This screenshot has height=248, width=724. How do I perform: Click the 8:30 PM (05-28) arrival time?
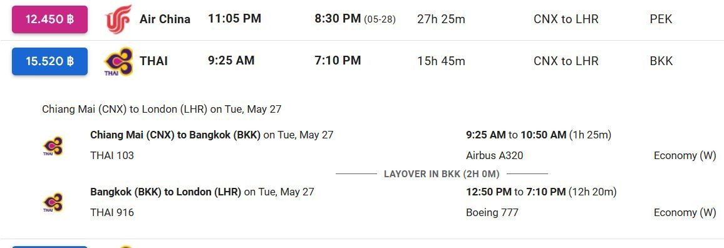pos(355,19)
